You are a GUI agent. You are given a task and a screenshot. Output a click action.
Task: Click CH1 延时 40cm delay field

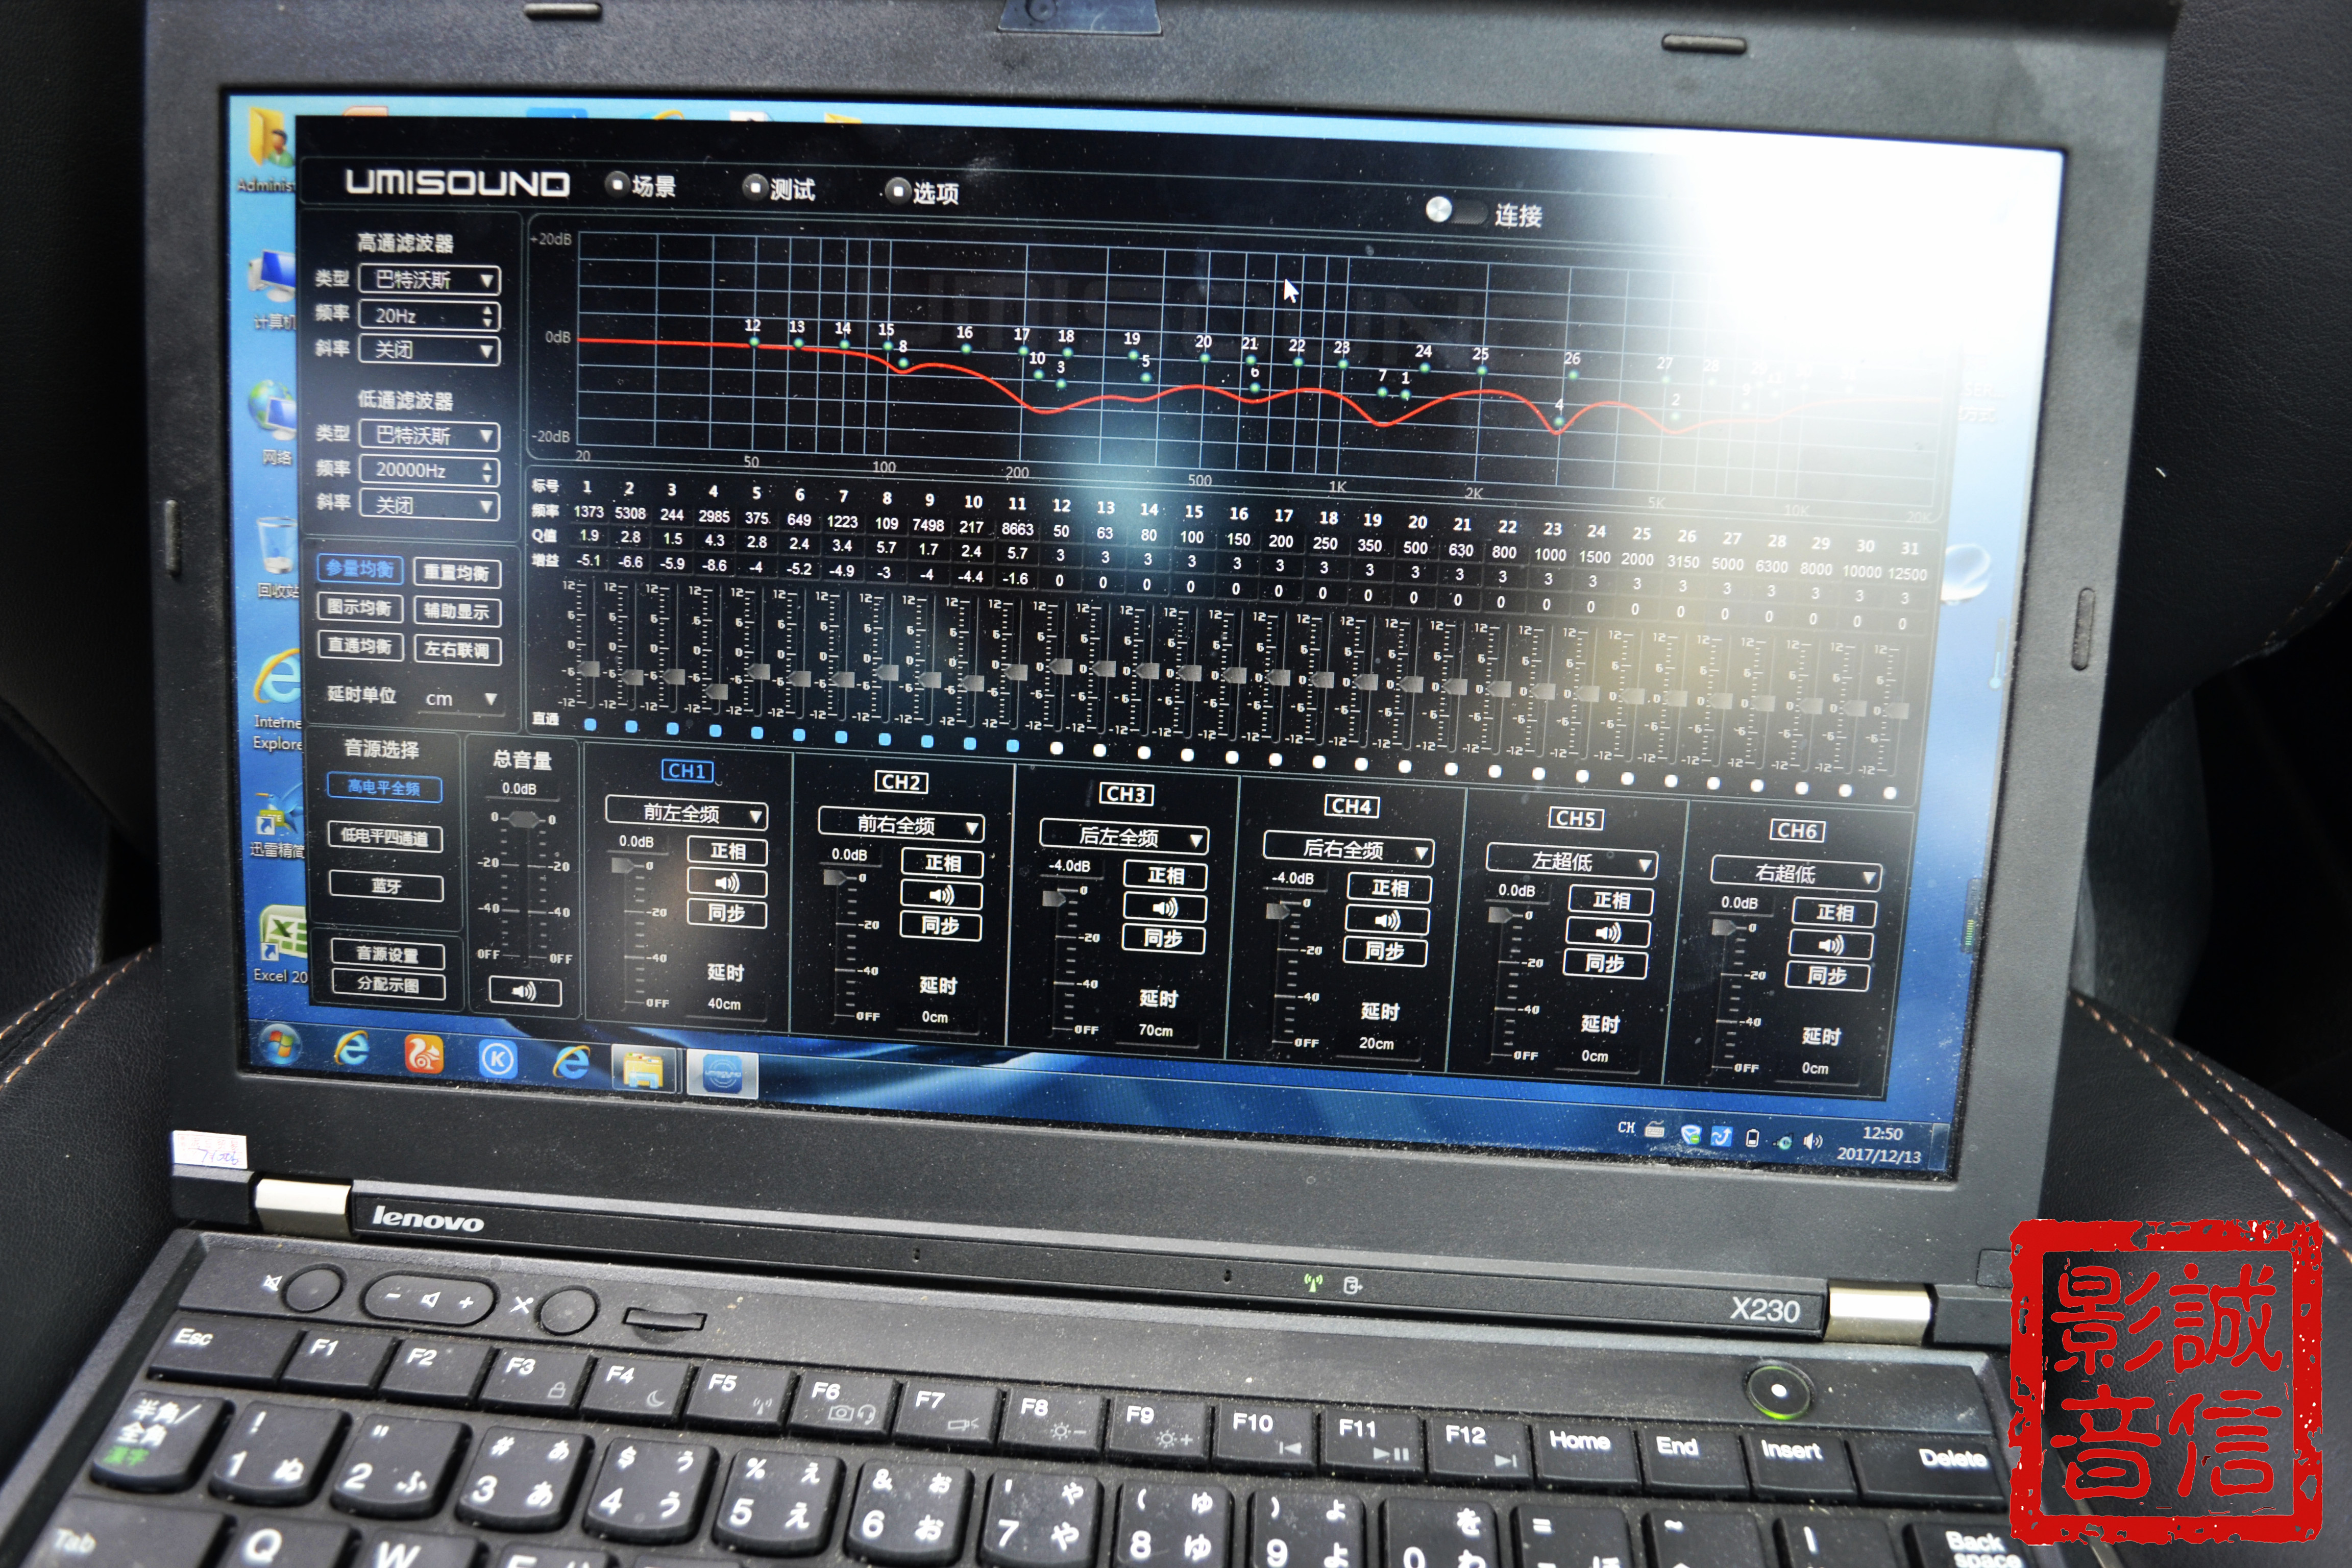[x=724, y=1004]
